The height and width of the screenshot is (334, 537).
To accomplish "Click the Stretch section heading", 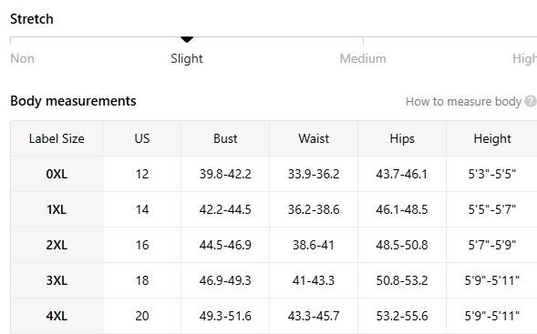I will 32,19.
